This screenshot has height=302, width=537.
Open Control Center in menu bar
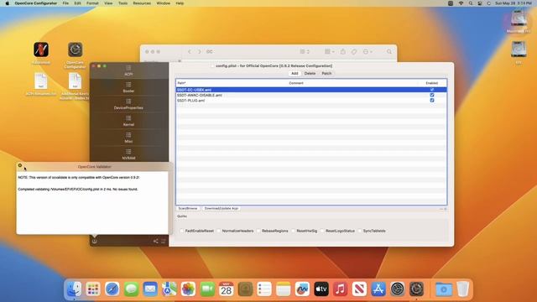tap(480, 3)
